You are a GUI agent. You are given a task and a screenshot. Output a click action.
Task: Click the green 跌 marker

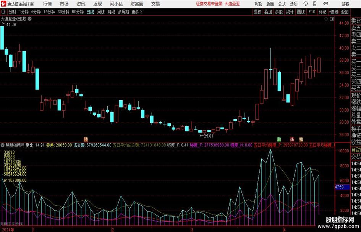point(279,139)
